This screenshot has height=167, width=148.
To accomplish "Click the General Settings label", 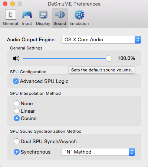I will [x=26, y=48].
